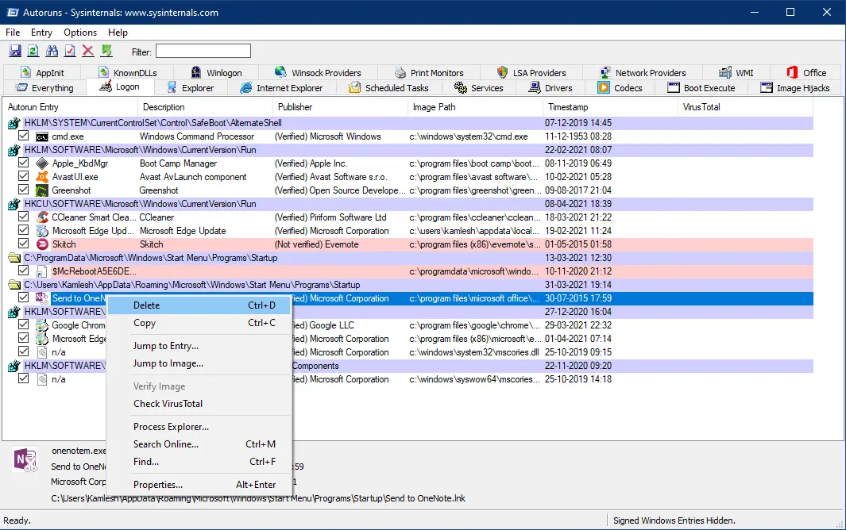Choose Copy in the context menu

199,323
